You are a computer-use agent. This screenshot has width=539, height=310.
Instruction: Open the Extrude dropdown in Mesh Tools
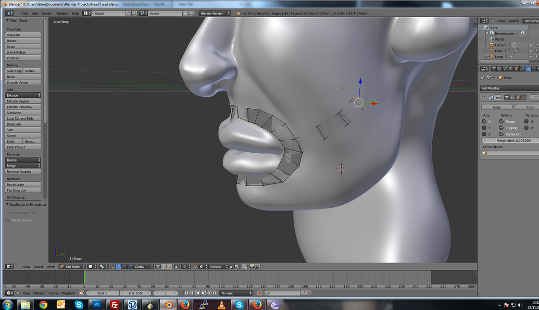tap(23, 95)
